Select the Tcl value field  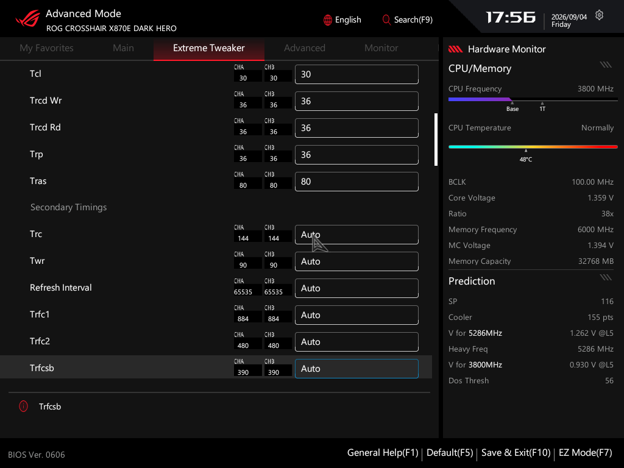[x=356, y=74]
